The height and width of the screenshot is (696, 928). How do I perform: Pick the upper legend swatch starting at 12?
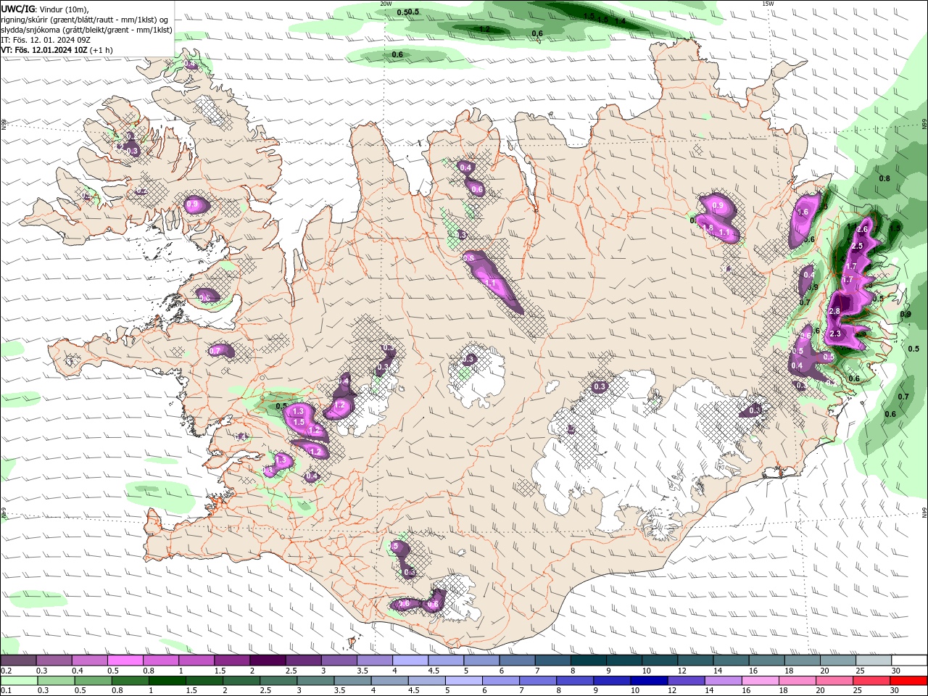click(x=695, y=660)
